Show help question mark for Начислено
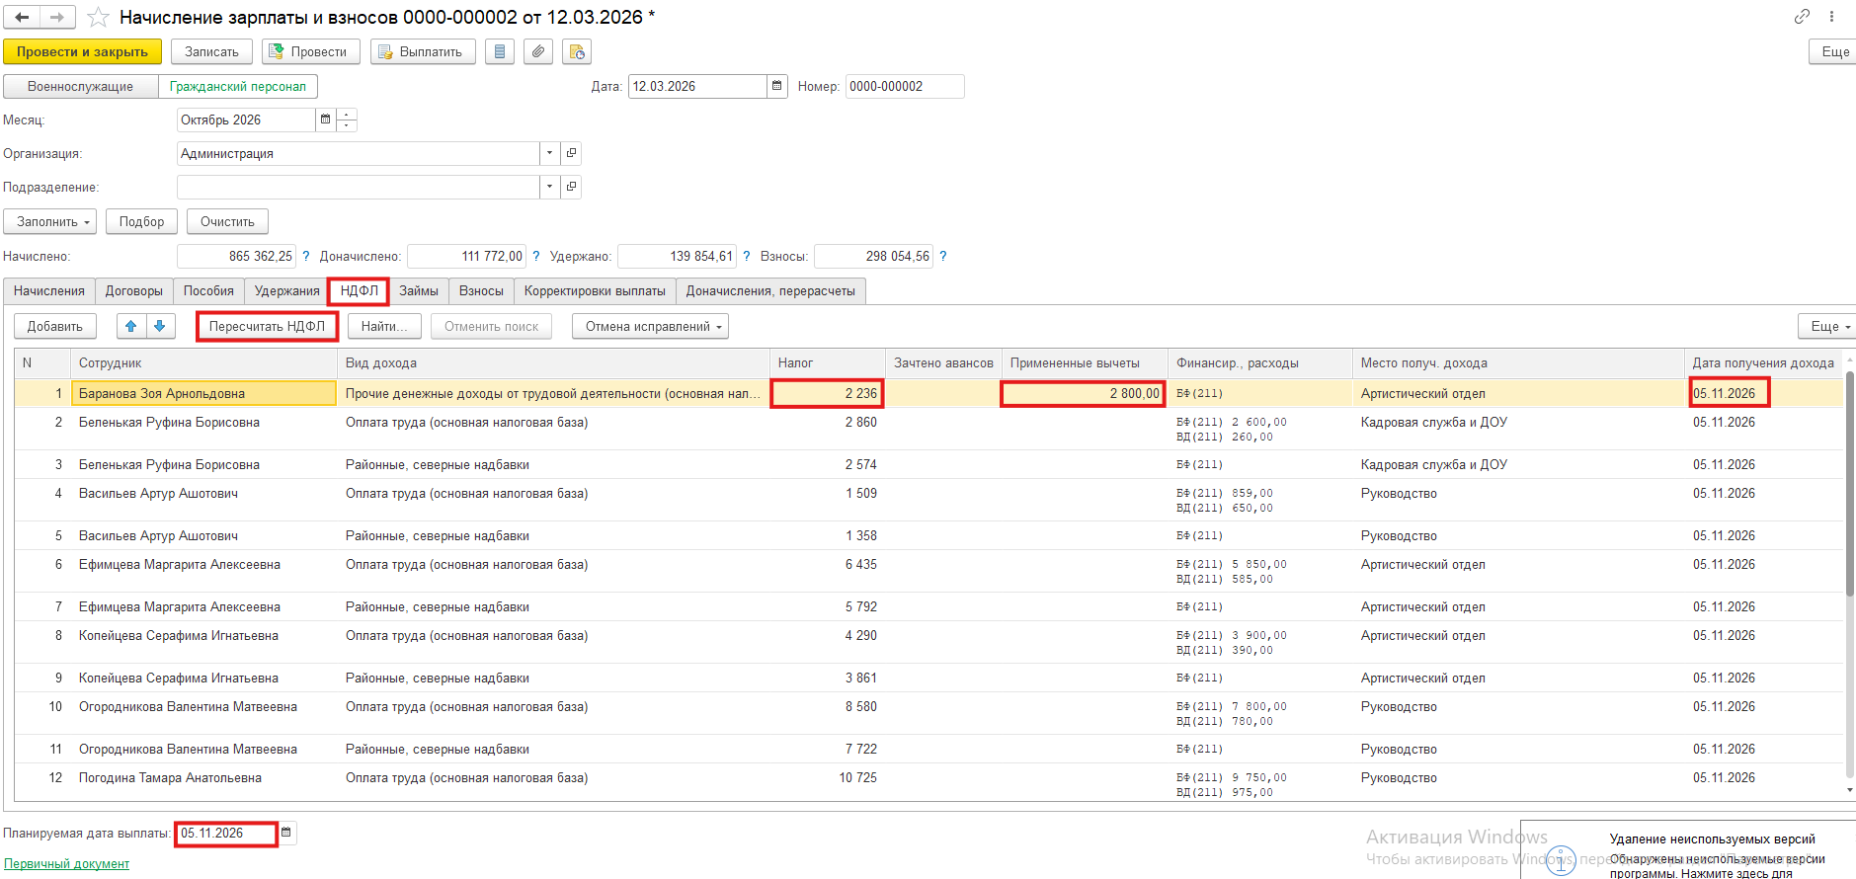Viewport: 1856px width, 879px height. (306, 256)
